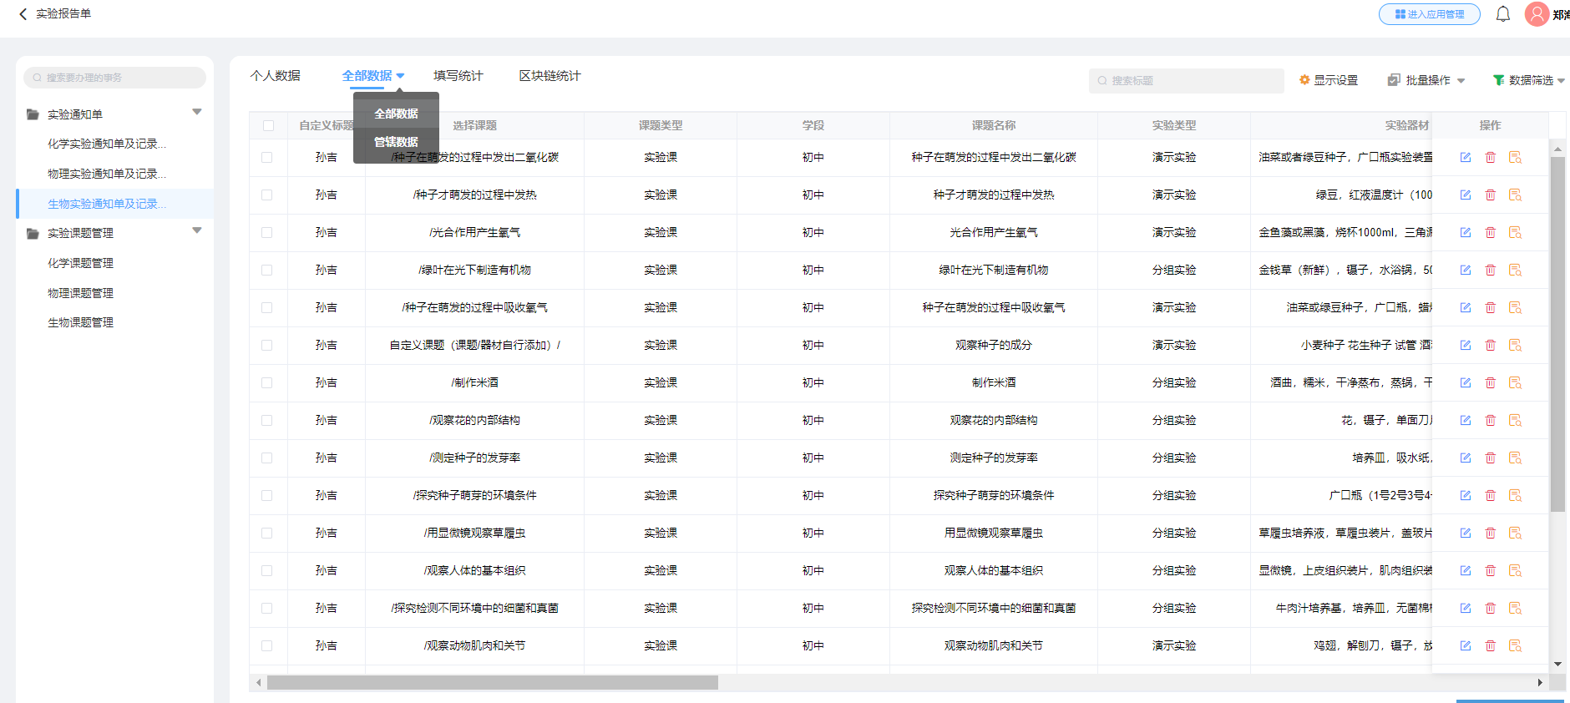Screen dimensions: 1570x703
Task: Check the 种子在萌发的过程中发出二氧化碳 row checkbox
Action: 267,157
